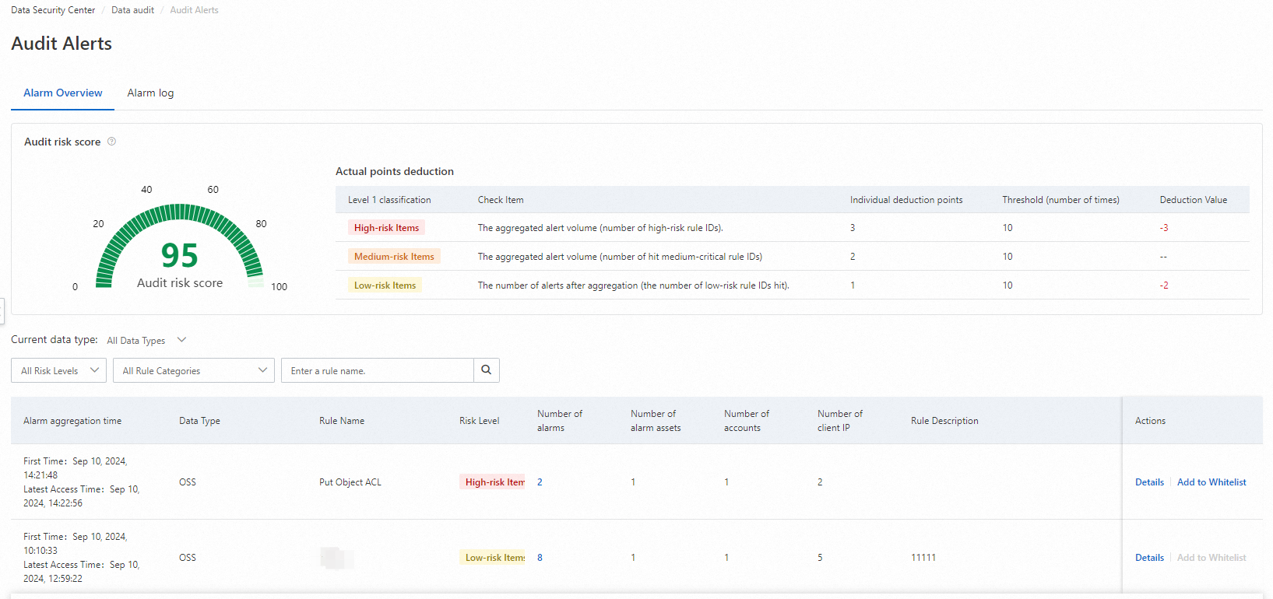
Task: Click the Low-risk Items classification tag
Action: (x=385, y=285)
